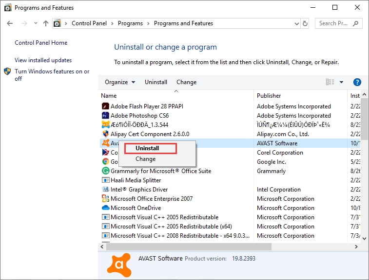Screen dimensions: 369x280
Task: Click the Programs and Features breadcrumb segment
Action: (183, 23)
